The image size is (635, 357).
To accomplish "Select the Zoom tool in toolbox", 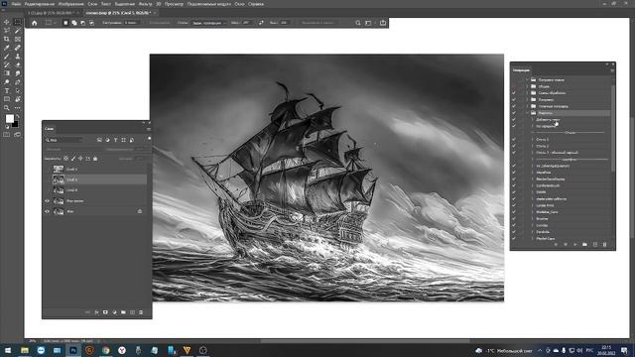I will tap(7, 108).
